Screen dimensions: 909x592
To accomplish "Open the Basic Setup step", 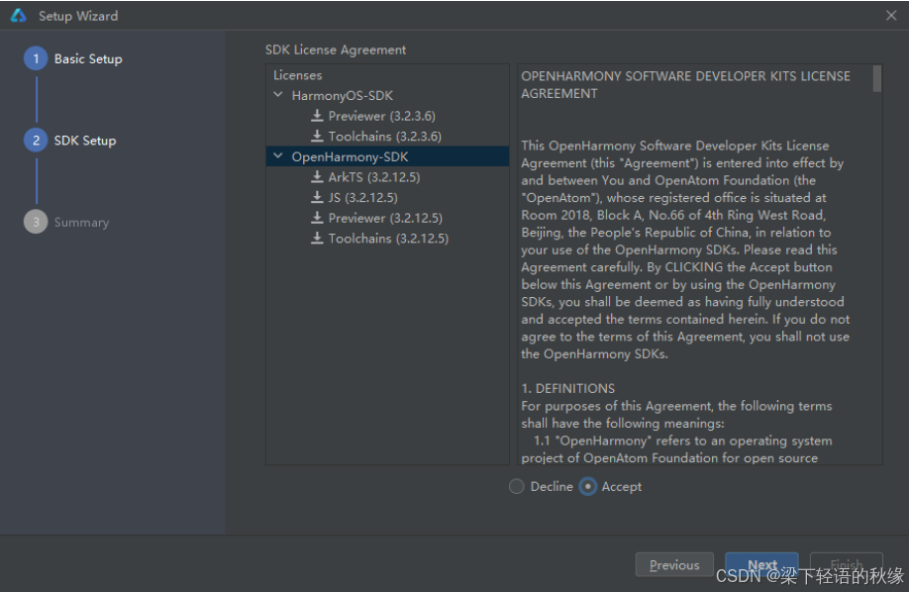I will (88, 59).
